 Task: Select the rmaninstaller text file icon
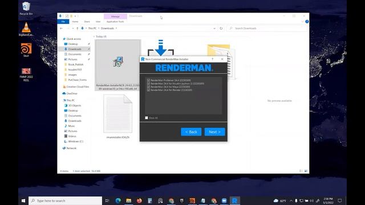pos(118,114)
